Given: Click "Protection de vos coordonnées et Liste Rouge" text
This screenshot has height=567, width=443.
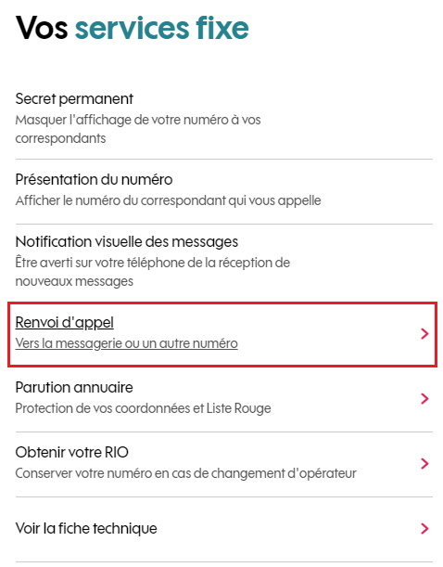Looking at the screenshot, I should [143, 408].
